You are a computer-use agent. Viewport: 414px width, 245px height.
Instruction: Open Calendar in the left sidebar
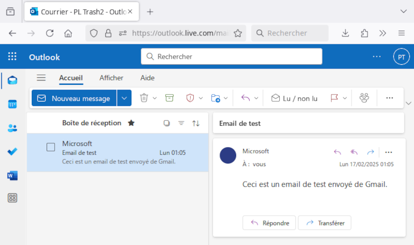[12, 104]
